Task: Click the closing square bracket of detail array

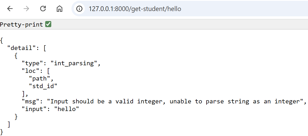Action: click(9, 124)
